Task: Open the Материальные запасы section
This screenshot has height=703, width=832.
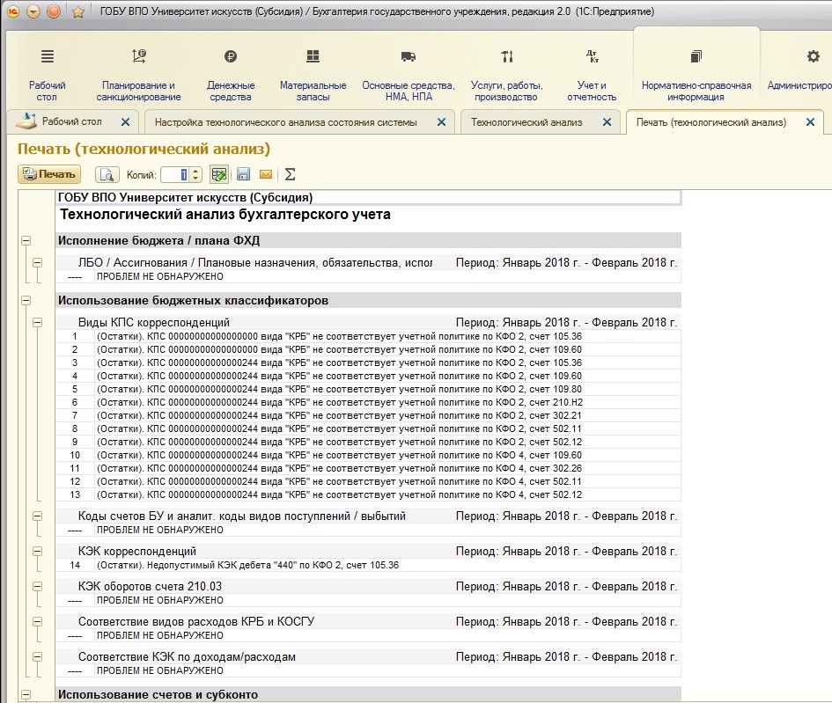Action: pos(313,76)
